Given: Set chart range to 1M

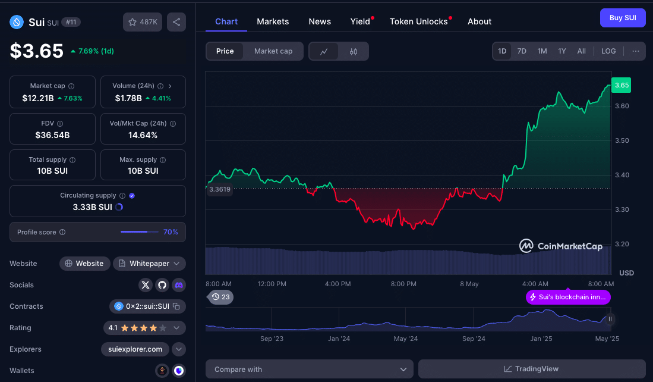Looking at the screenshot, I should pyautogui.click(x=542, y=51).
